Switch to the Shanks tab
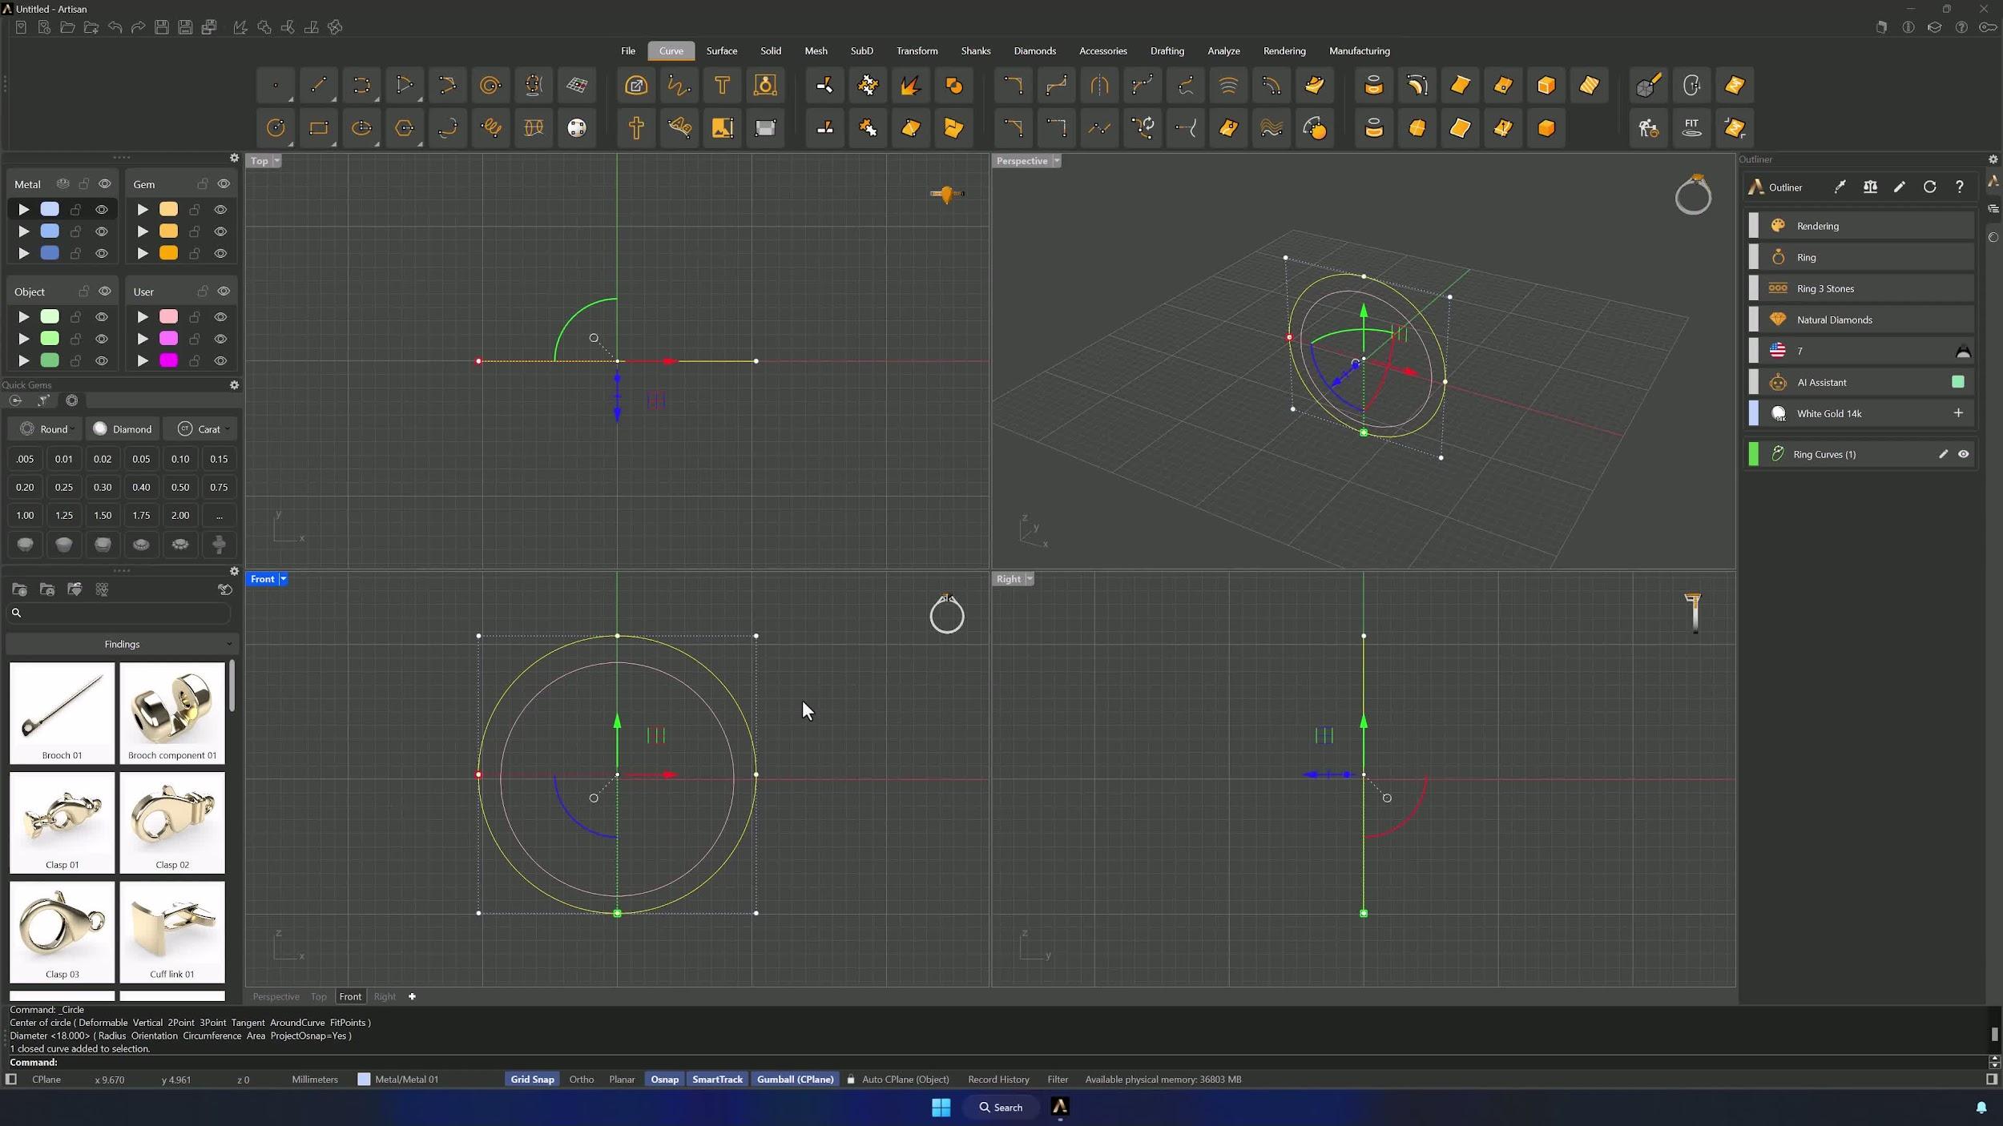The image size is (2003, 1126). tap(975, 50)
